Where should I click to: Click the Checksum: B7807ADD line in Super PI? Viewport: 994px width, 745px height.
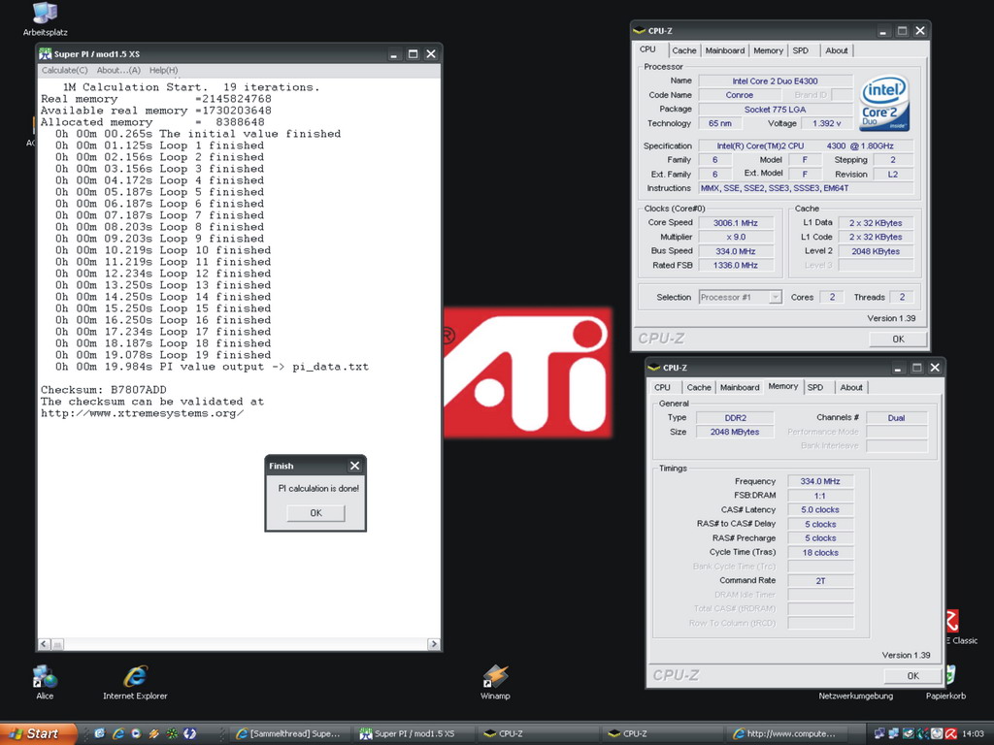pyautogui.click(x=103, y=390)
